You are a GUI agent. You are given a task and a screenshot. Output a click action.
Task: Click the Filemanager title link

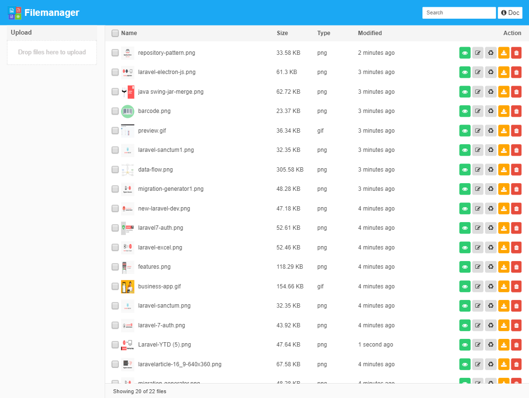[x=52, y=13]
